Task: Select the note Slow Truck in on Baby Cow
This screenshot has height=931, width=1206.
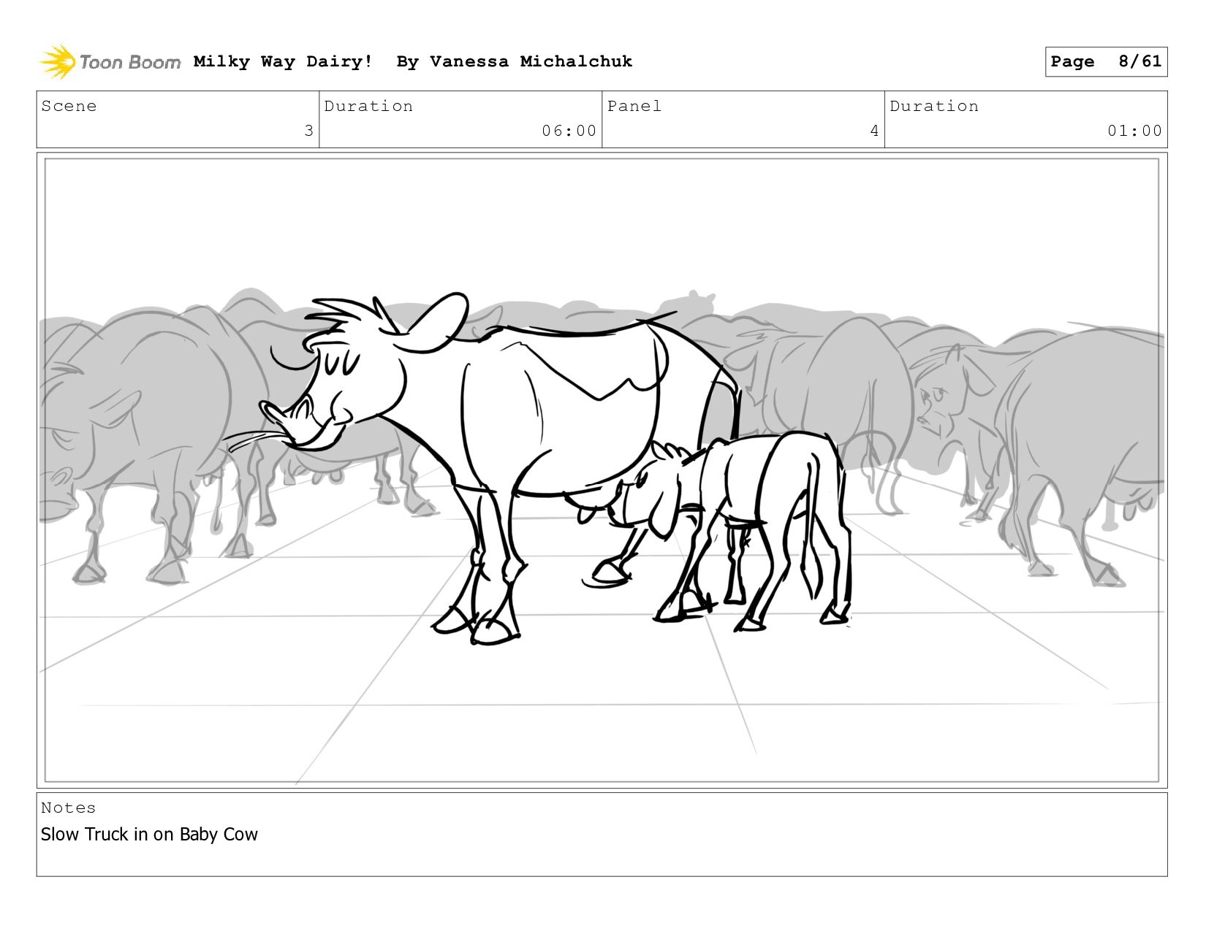Action: (149, 835)
